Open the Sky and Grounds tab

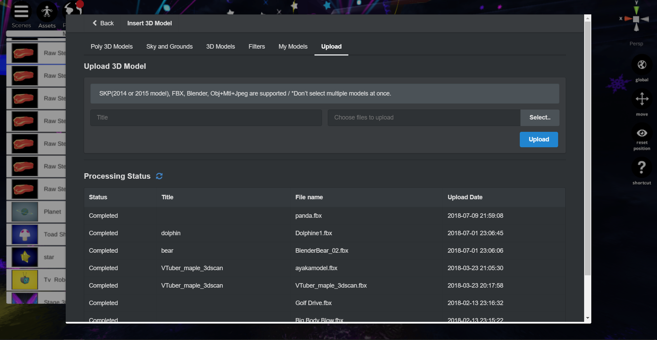click(x=169, y=47)
